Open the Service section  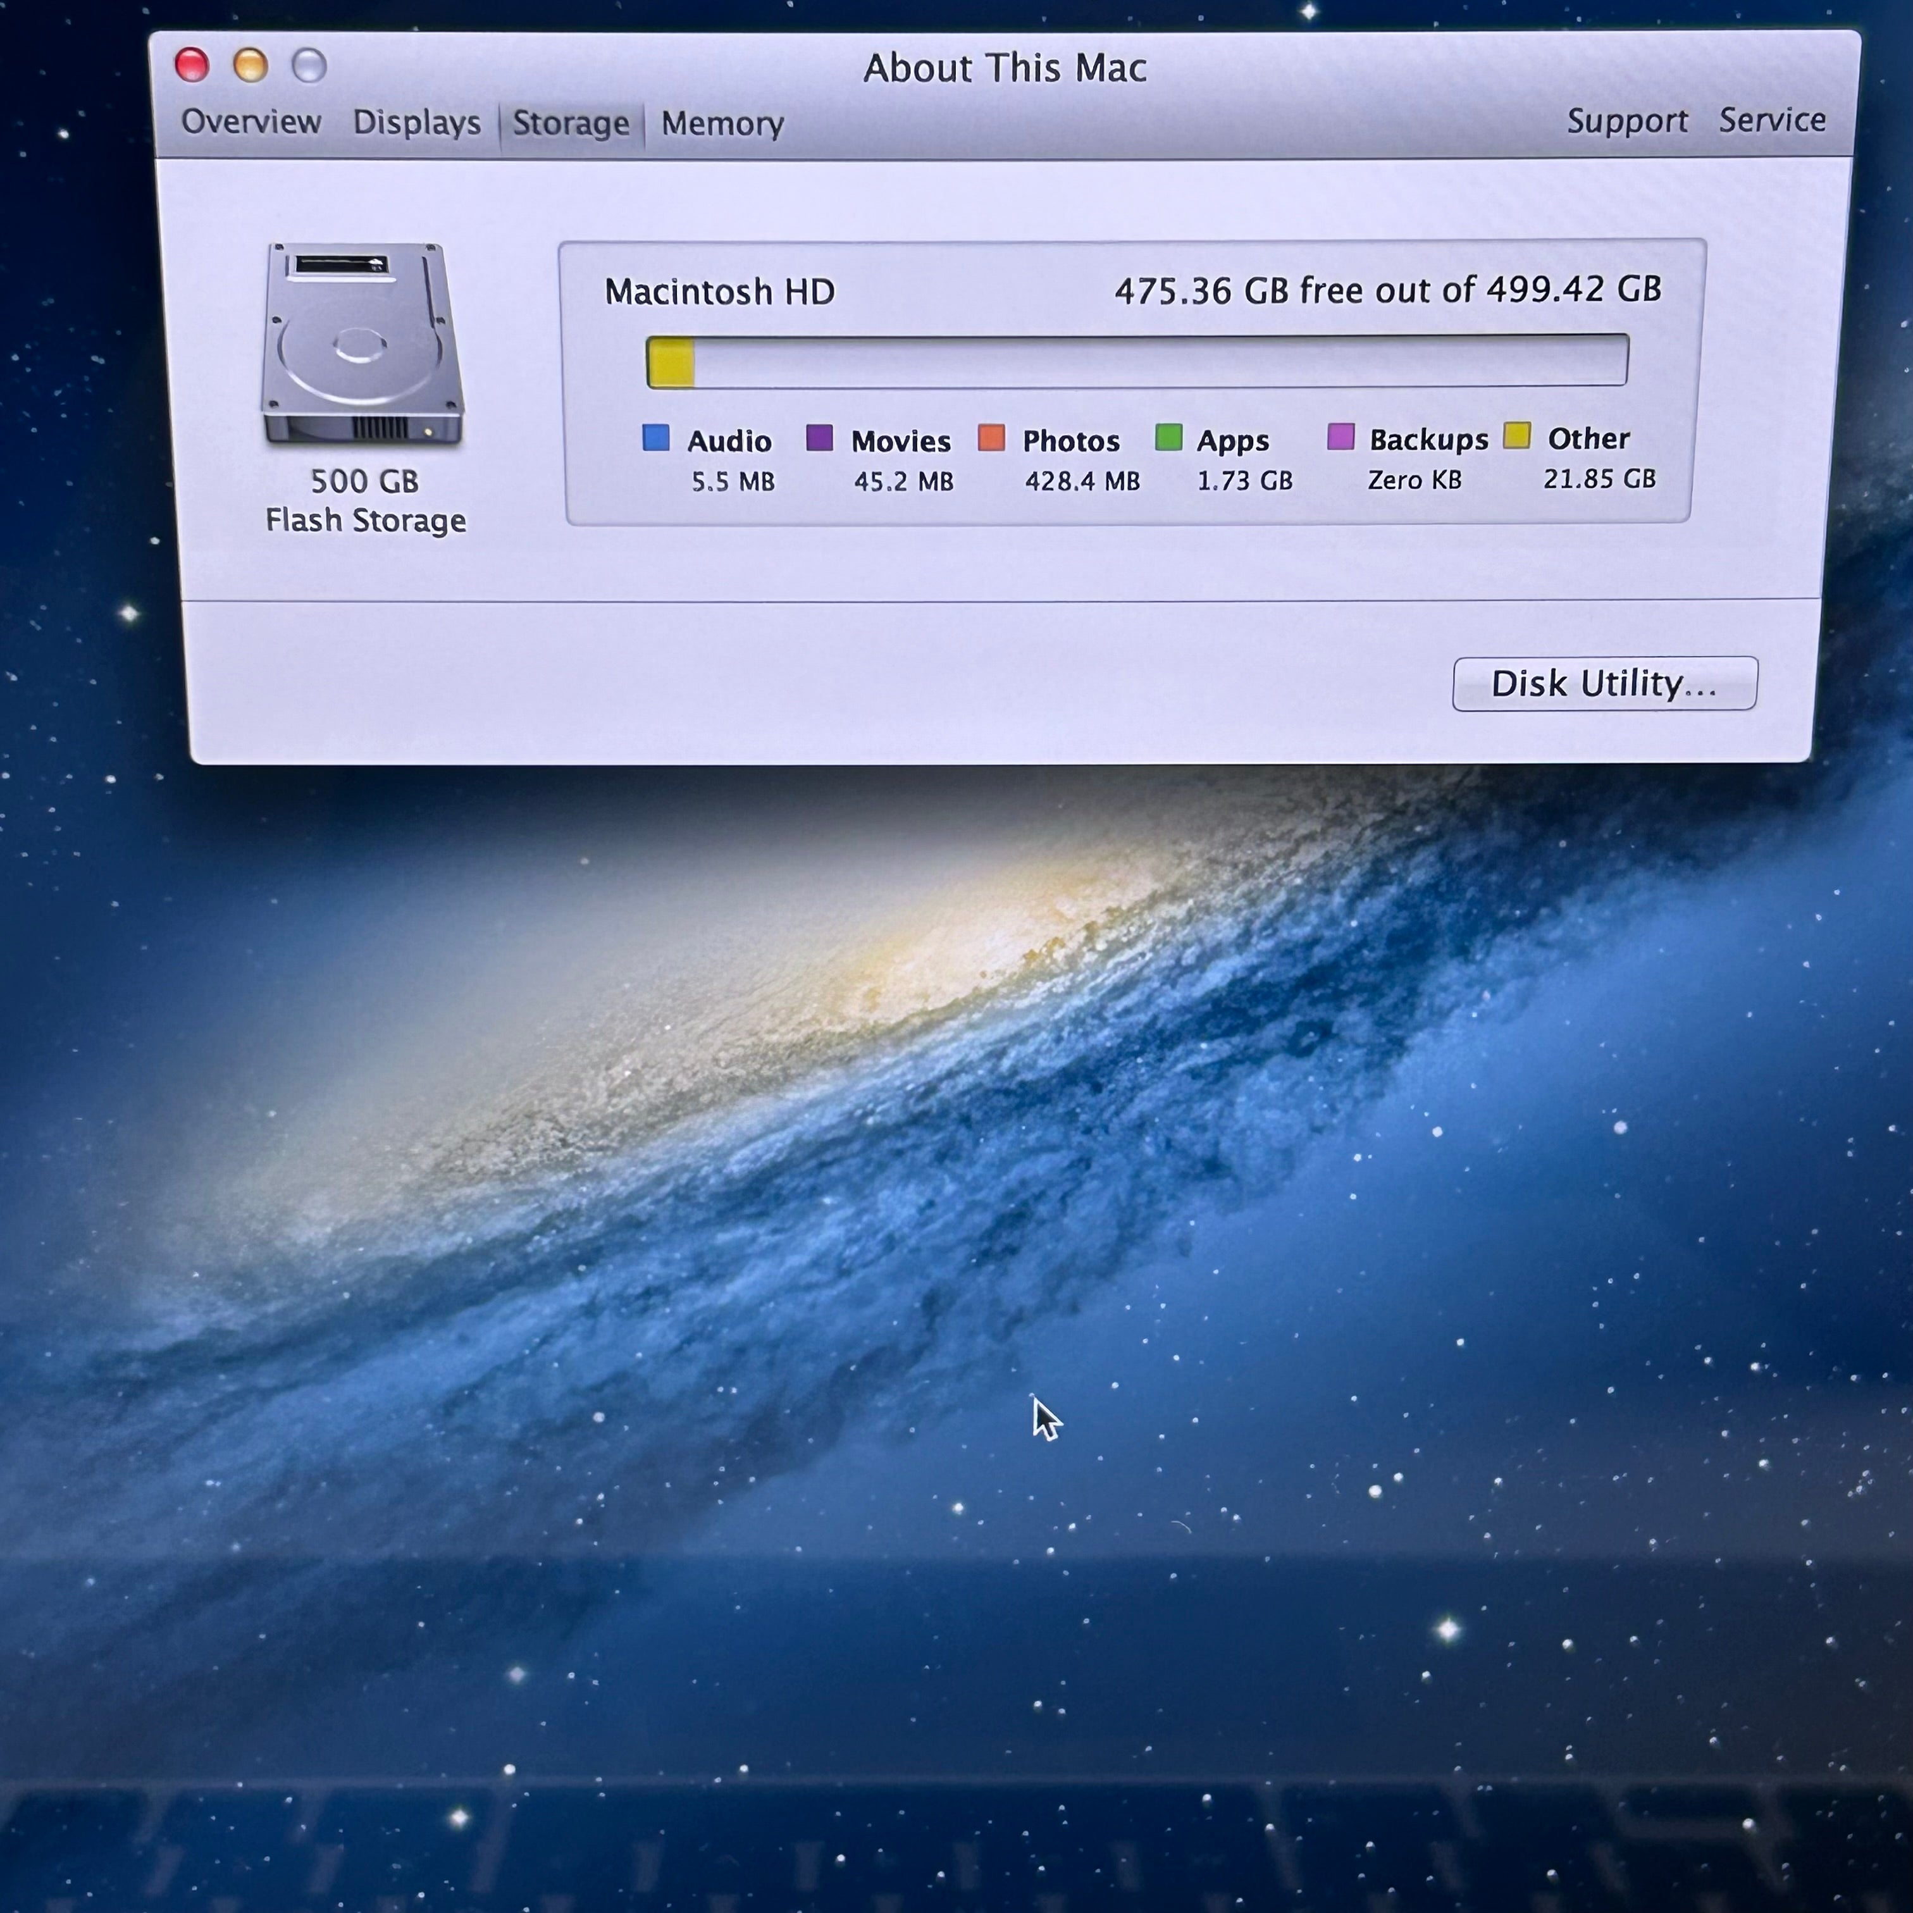pyautogui.click(x=1773, y=120)
